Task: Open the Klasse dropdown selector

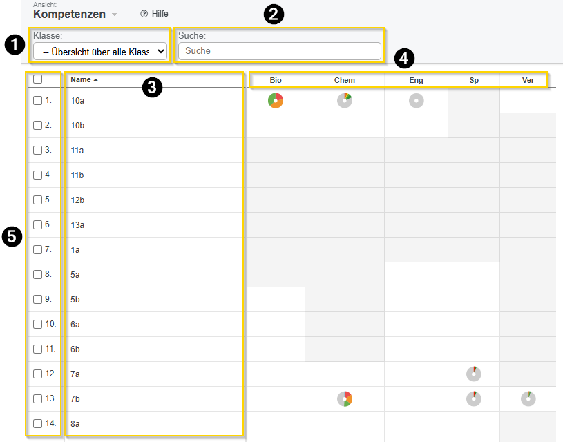Action: pos(100,51)
